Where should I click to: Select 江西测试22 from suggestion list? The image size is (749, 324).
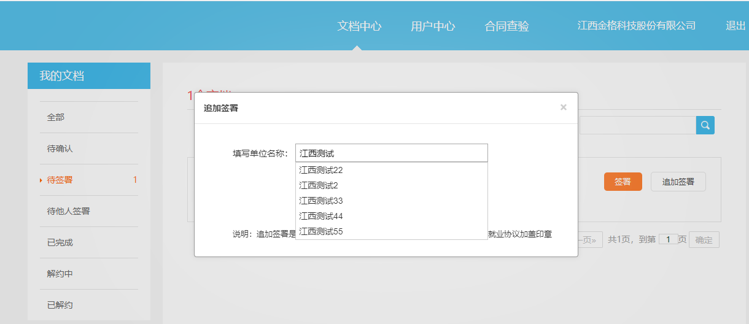point(321,170)
